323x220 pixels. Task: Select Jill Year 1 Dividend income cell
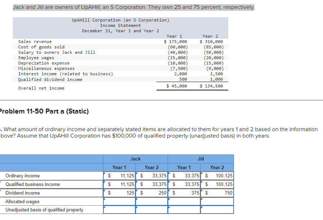pyautogui.click(x=184, y=193)
